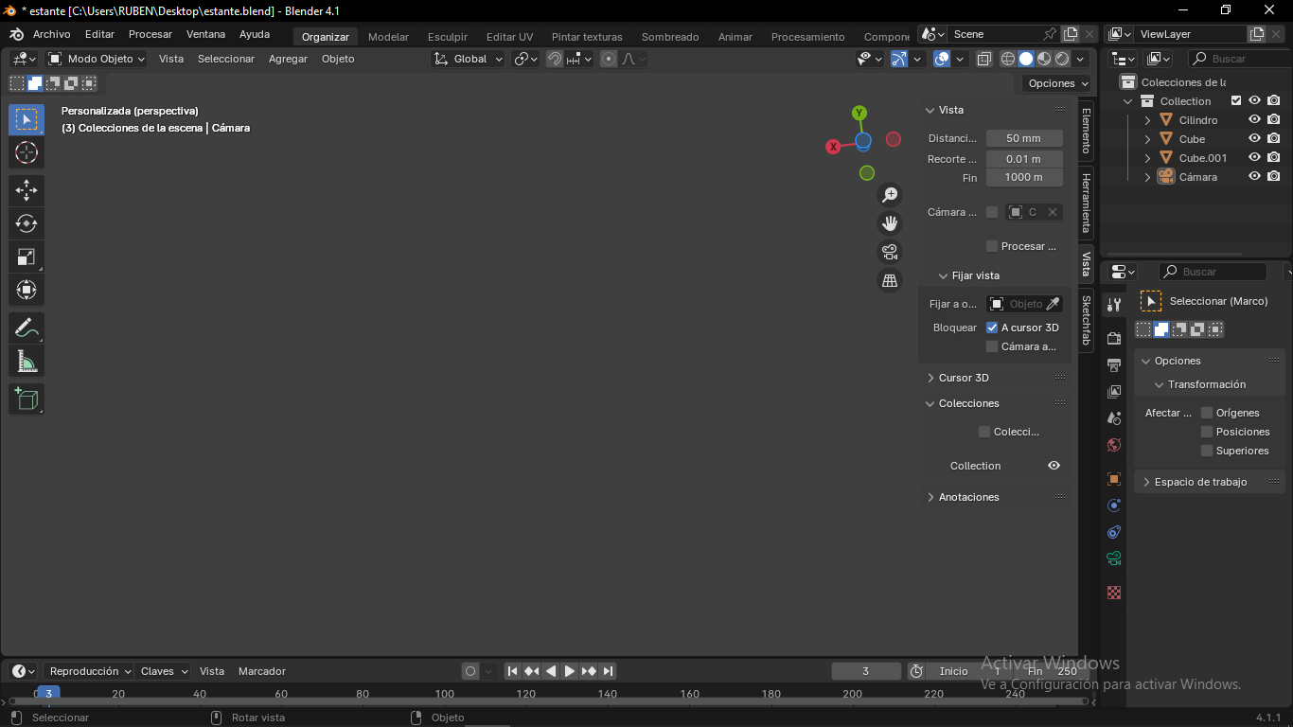The height and width of the screenshot is (727, 1293).
Task: Open the Reproducción dropdown in timeline
Action: [90, 671]
